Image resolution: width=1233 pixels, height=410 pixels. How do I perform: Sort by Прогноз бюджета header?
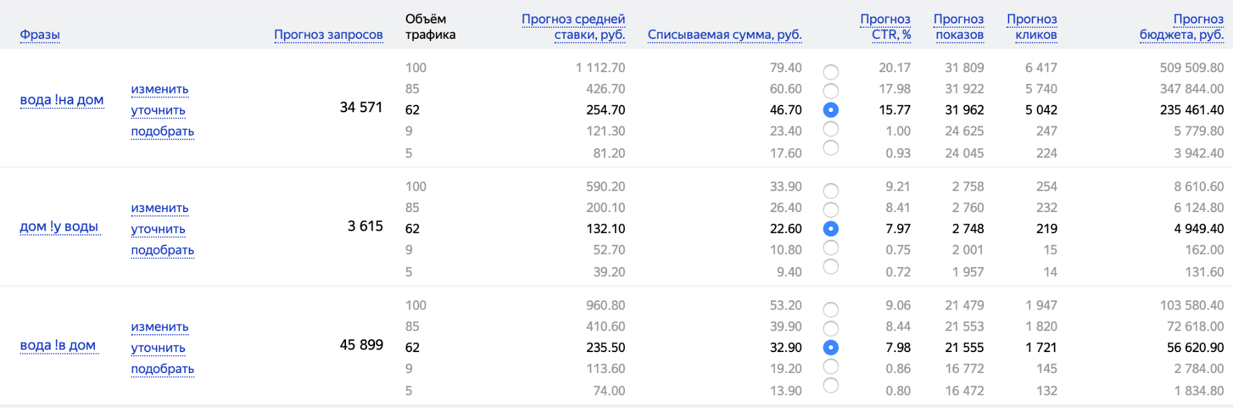(1182, 27)
